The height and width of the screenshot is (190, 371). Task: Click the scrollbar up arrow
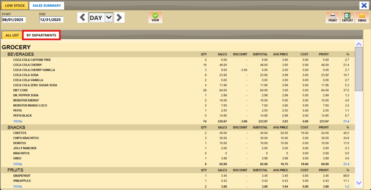click(359, 44)
